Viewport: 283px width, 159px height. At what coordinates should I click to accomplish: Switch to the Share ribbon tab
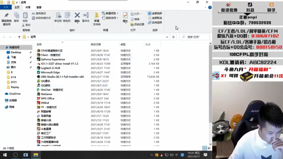click(28, 7)
